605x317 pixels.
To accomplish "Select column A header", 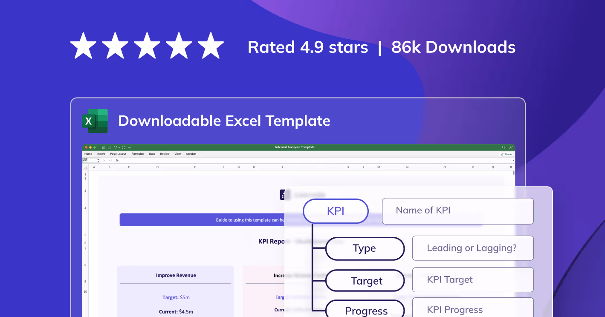I will click(x=94, y=167).
